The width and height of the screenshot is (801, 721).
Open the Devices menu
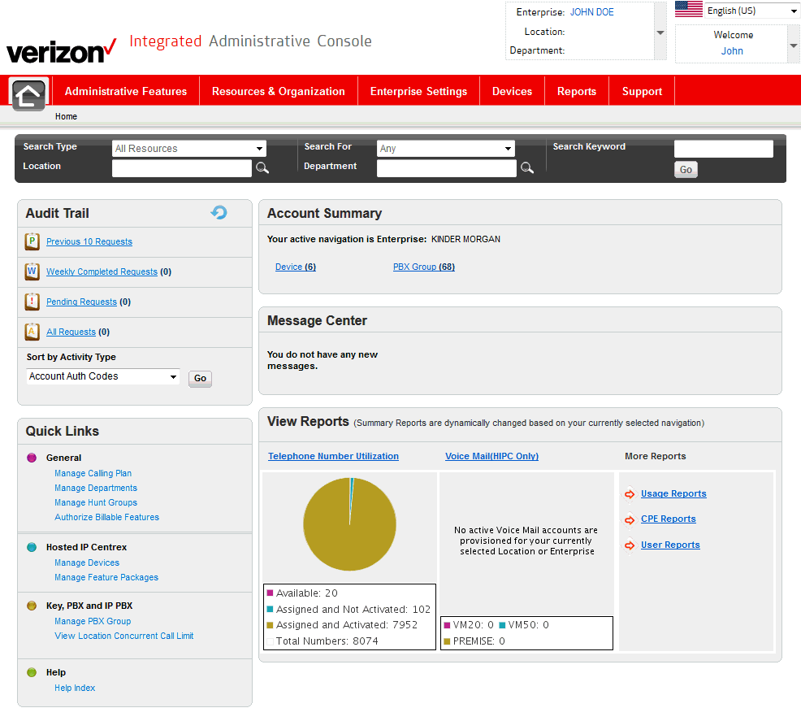point(512,92)
